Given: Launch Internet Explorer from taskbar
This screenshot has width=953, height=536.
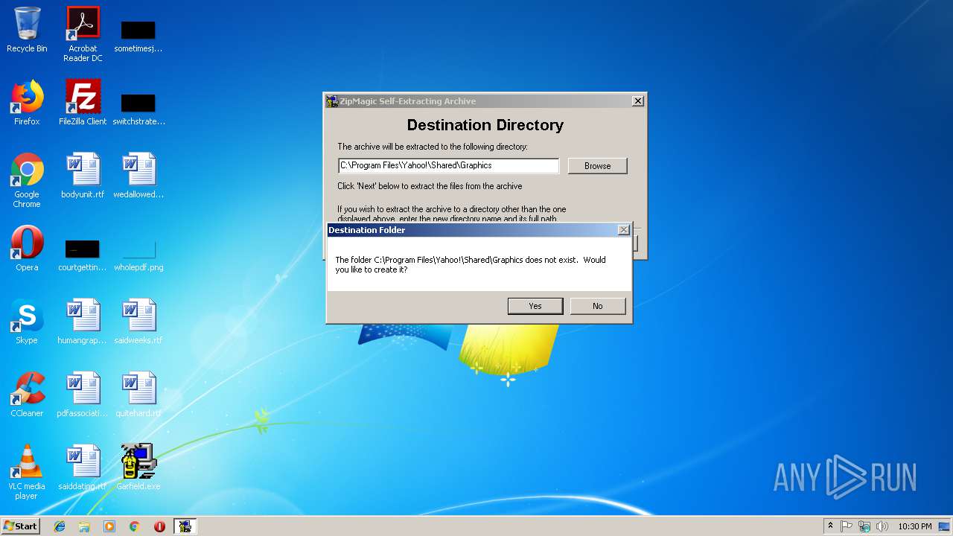Looking at the screenshot, I should click(x=60, y=526).
